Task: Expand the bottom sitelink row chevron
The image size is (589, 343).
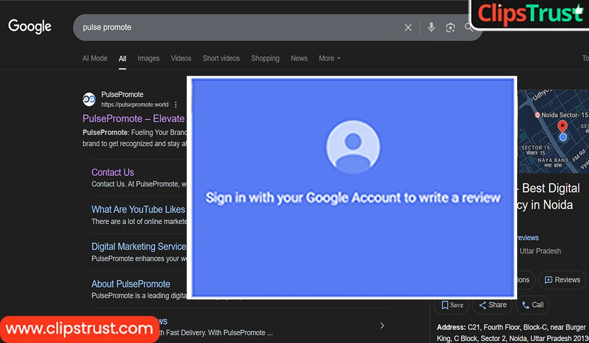Action: (x=382, y=326)
